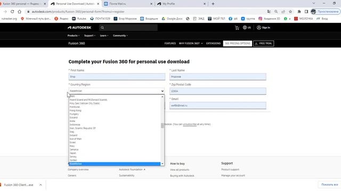341x191 pixels.
Task: Collapse the Country/Region combo box
Action: coord(116,91)
